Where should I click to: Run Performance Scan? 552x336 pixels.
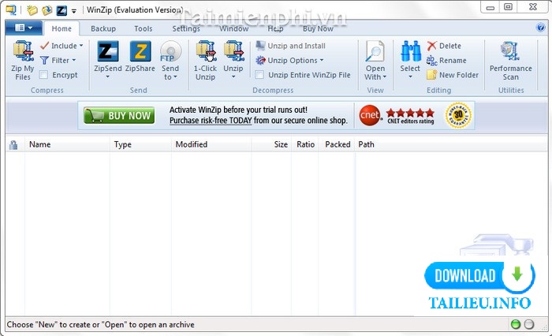point(510,61)
